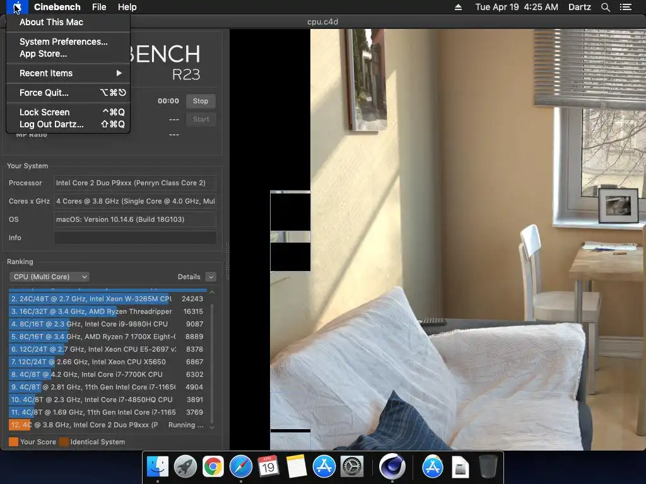The height and width of the screenshot is (484, 646).
Task: Click the Cores x GHz field
Action: pyautogui.click(x=135, y=201)
